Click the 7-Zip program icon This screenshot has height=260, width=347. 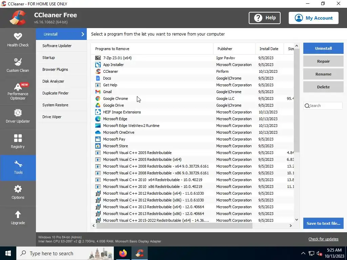(98, 58)
